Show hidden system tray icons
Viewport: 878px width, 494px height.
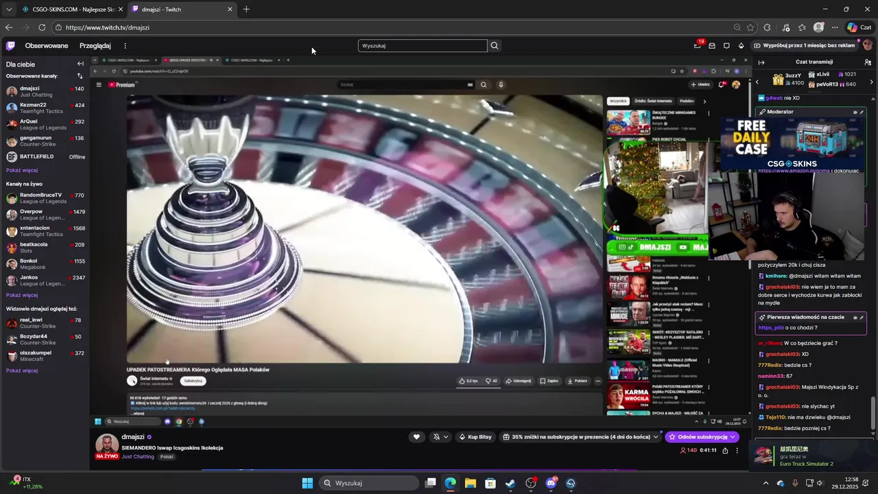[x=766, y=483]
